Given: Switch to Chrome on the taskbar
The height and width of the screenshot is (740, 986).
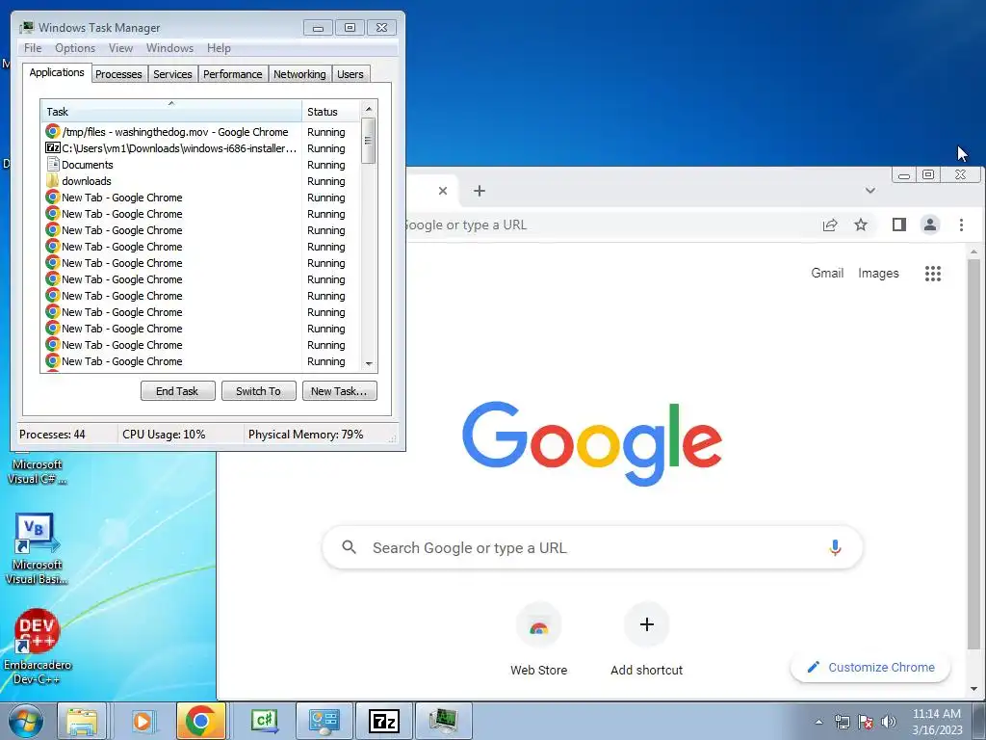Looking at the screenshot, I should [x=201, y=721].
